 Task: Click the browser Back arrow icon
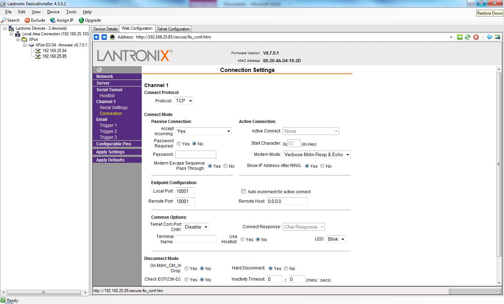click(96, 37)
